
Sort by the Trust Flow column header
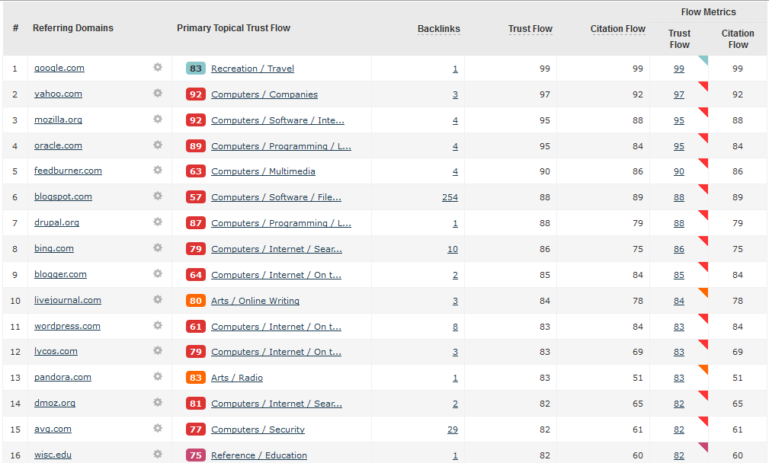(x=530, y=29)
